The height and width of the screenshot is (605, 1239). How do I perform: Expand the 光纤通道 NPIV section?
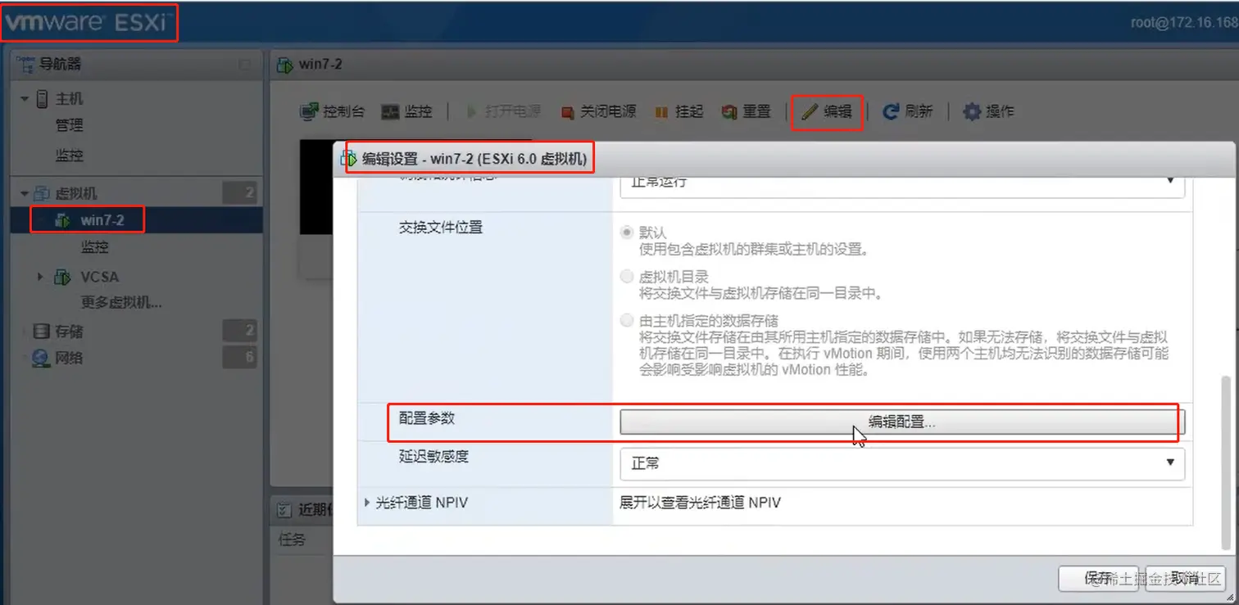[367, 503]
